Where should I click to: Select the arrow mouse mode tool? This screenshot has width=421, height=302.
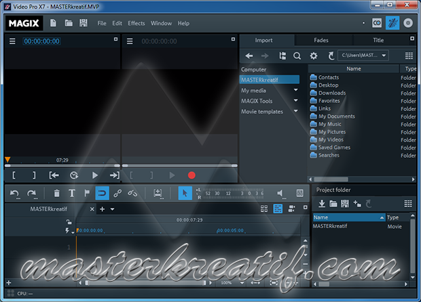tap(185, 193)
